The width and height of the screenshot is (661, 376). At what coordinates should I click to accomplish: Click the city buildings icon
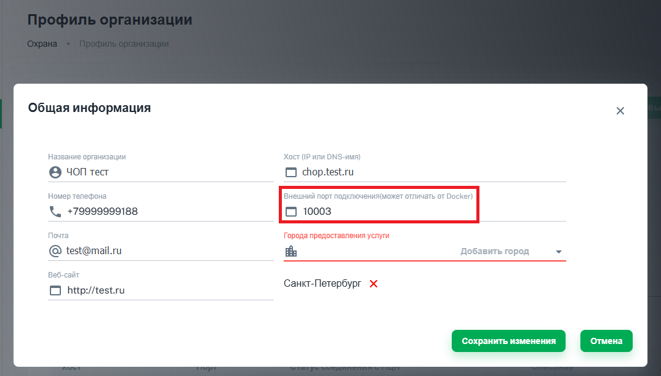pos(291,251)
